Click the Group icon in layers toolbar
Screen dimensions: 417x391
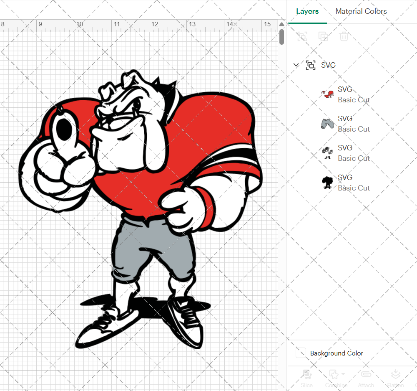[302, 36]
